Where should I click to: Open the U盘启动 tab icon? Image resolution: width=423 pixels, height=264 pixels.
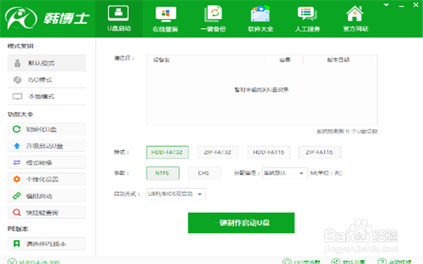click(x=118, y=13)
